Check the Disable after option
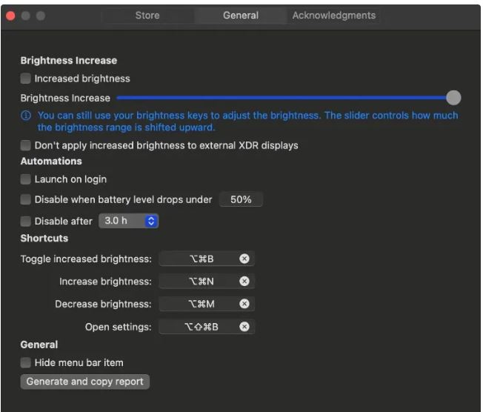Image resolution: width=483 pixels, height=412 pixels. pyautogui.click(x=26, y=221)
